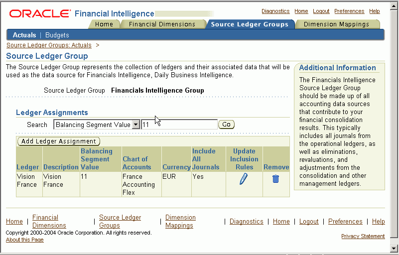This screenshot has height=255, width=399.
Task: Click the footer Preferences link
Action: [x=345, y=222]
